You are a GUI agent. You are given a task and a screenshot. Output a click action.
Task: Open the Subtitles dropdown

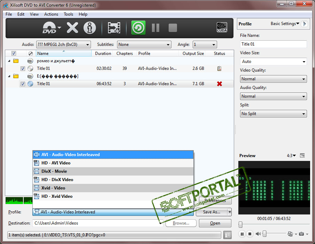(144, 44)
